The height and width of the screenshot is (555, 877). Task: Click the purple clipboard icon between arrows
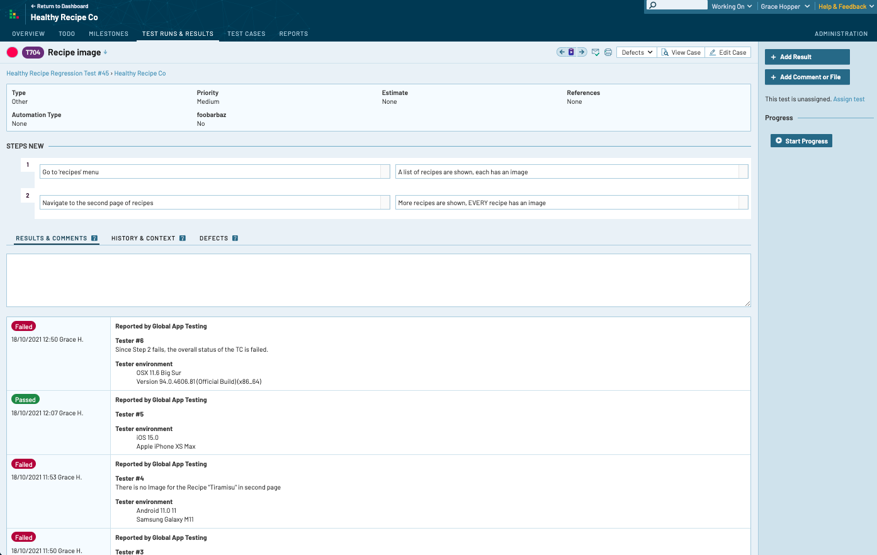572,52
